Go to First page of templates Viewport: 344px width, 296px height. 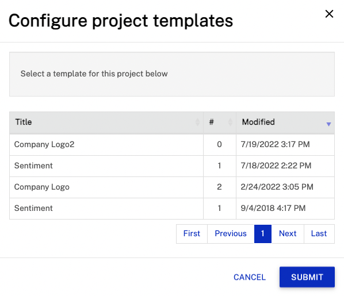[x=192, y=234]
